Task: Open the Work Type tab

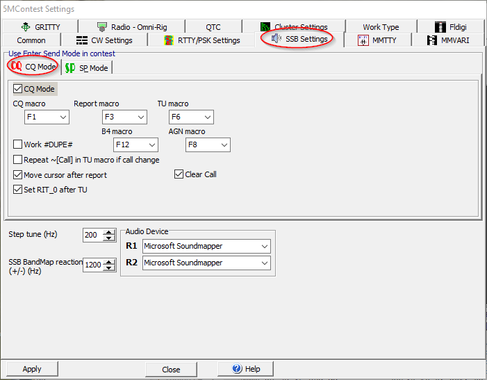Action: coord(381,27)
